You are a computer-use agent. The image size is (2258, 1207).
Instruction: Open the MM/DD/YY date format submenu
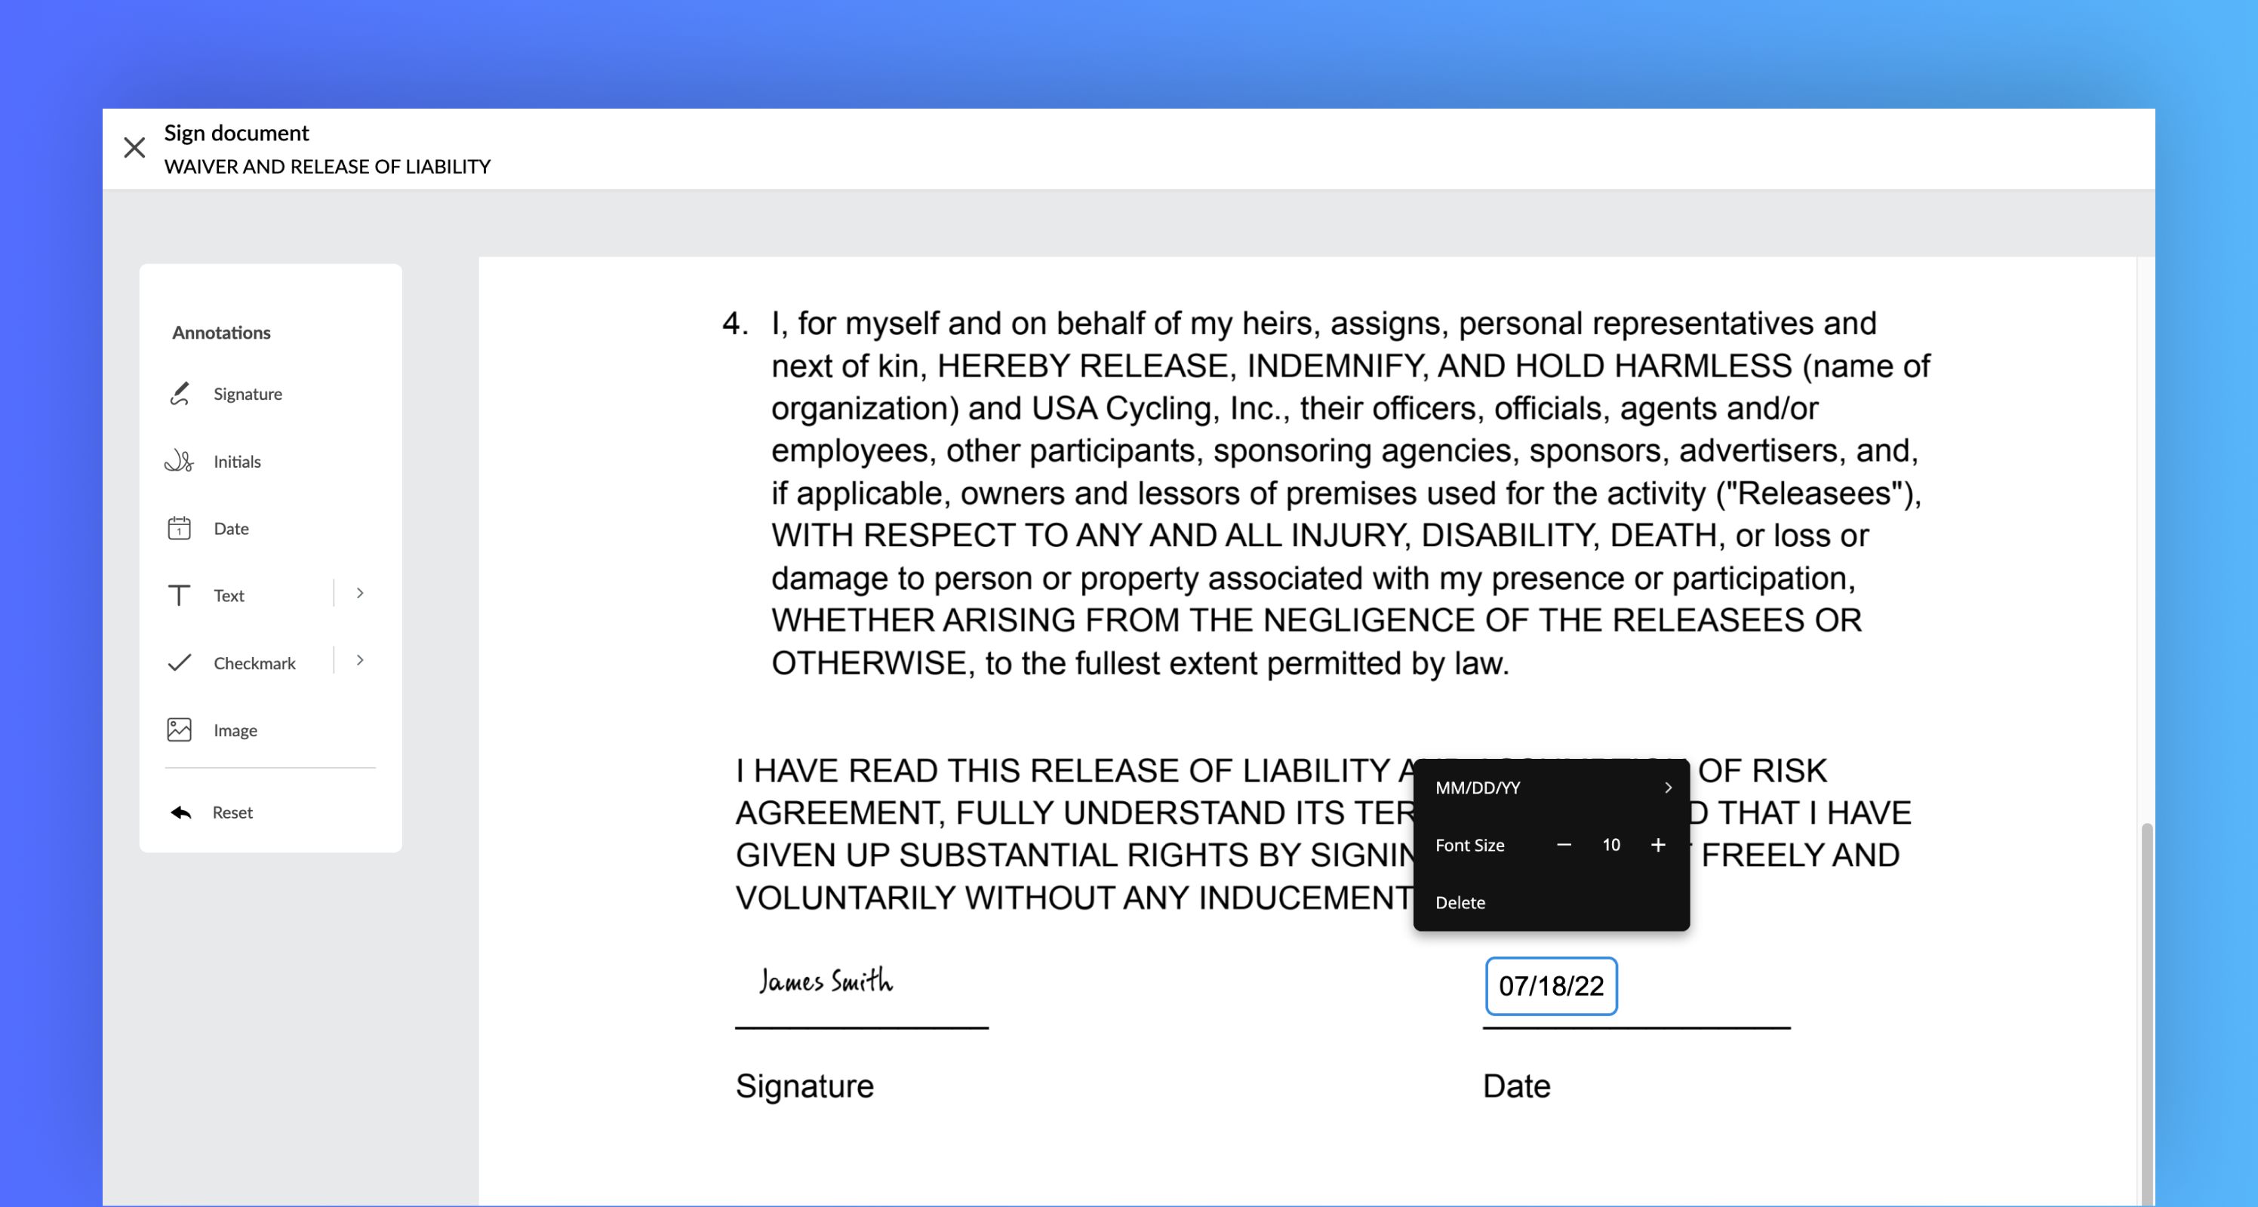coord(1669,787)
